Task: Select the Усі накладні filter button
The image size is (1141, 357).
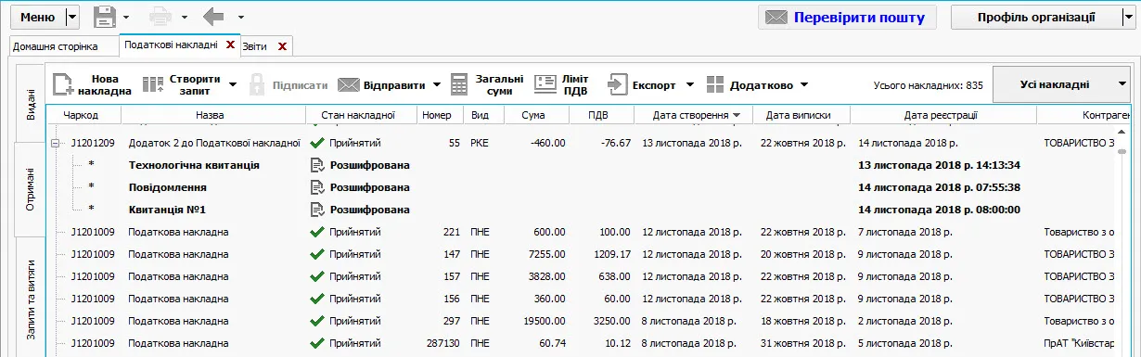Action: (1061, 83)
